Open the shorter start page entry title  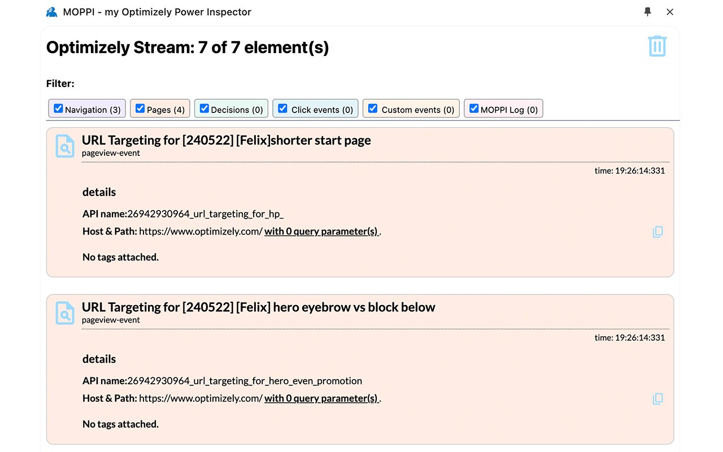[227, 140]
